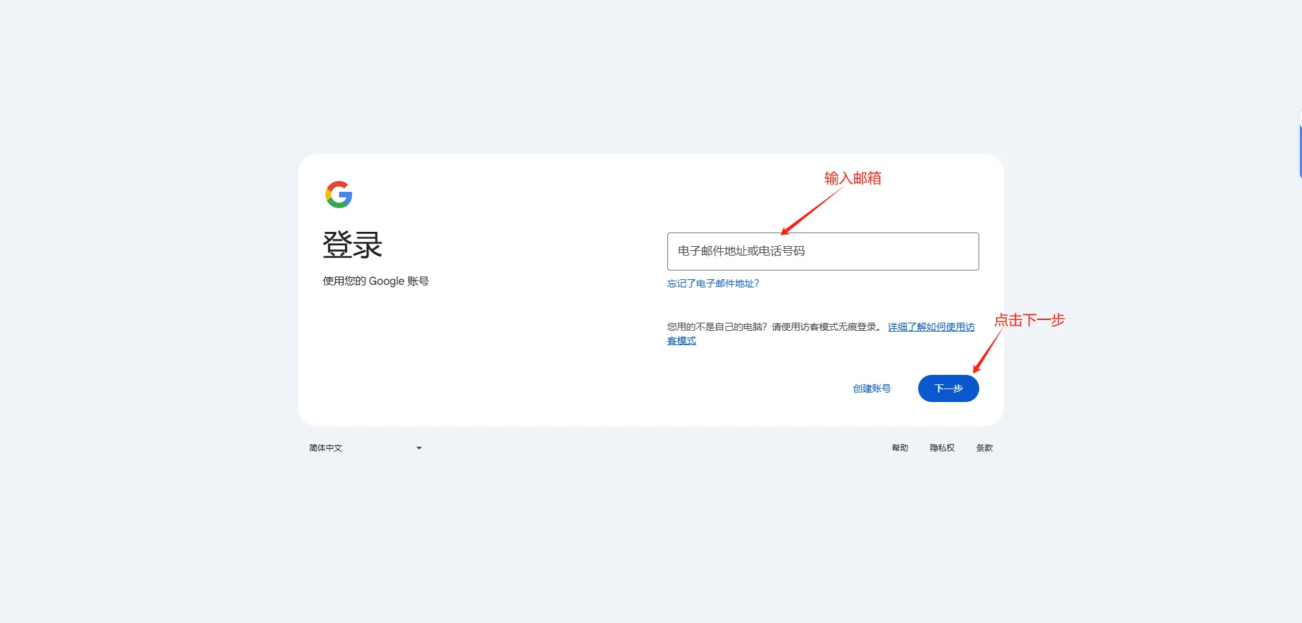This screenshot has height=623, width=1302.
Task: Open the 隐私权 footer link
Action: coord(942,448)
